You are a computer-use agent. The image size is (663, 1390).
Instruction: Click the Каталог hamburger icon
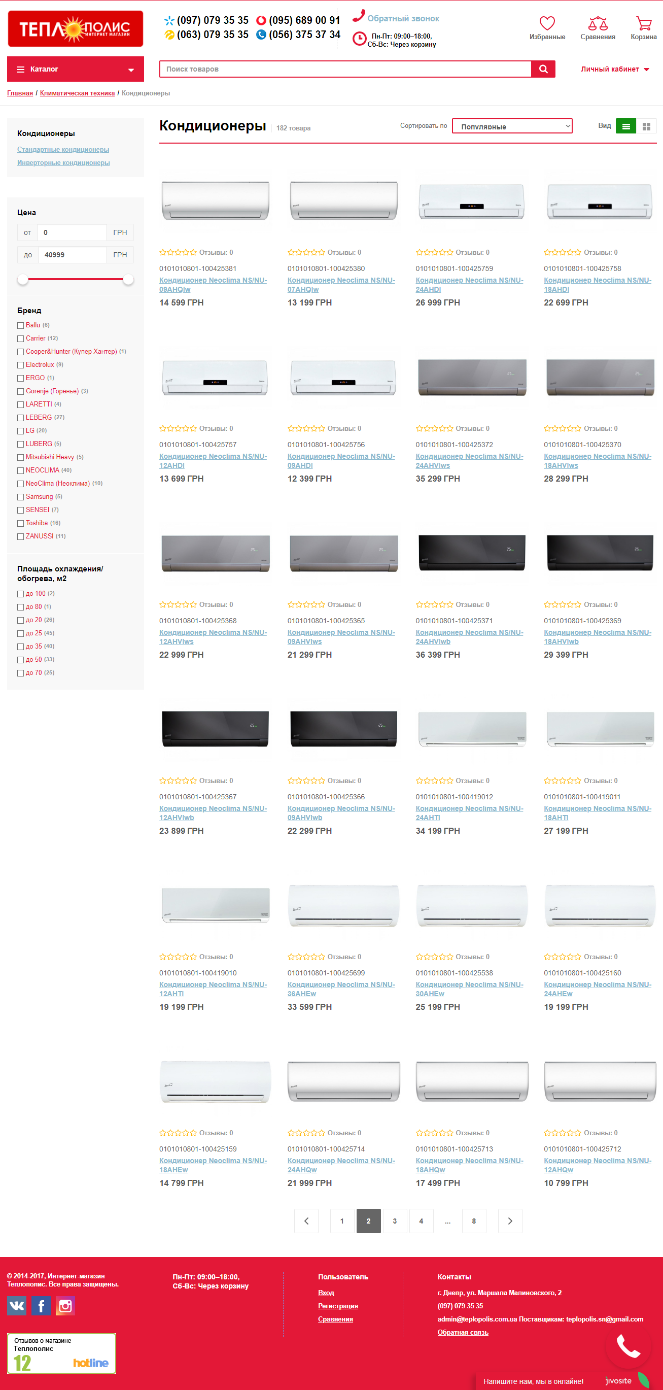point(21,69)
